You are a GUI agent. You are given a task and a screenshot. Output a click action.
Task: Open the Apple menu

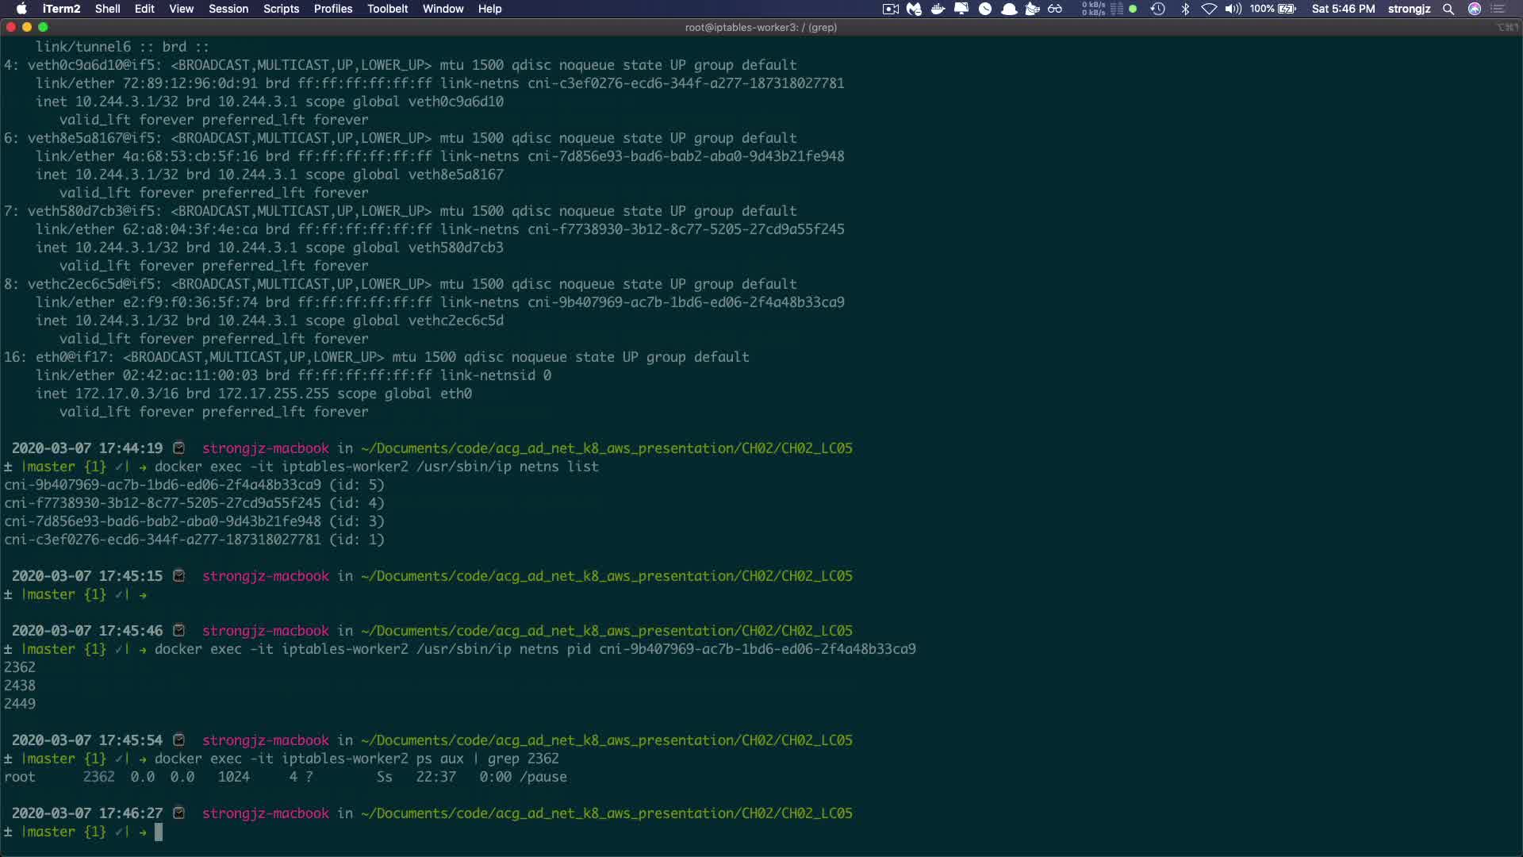(x=21, y=9)
